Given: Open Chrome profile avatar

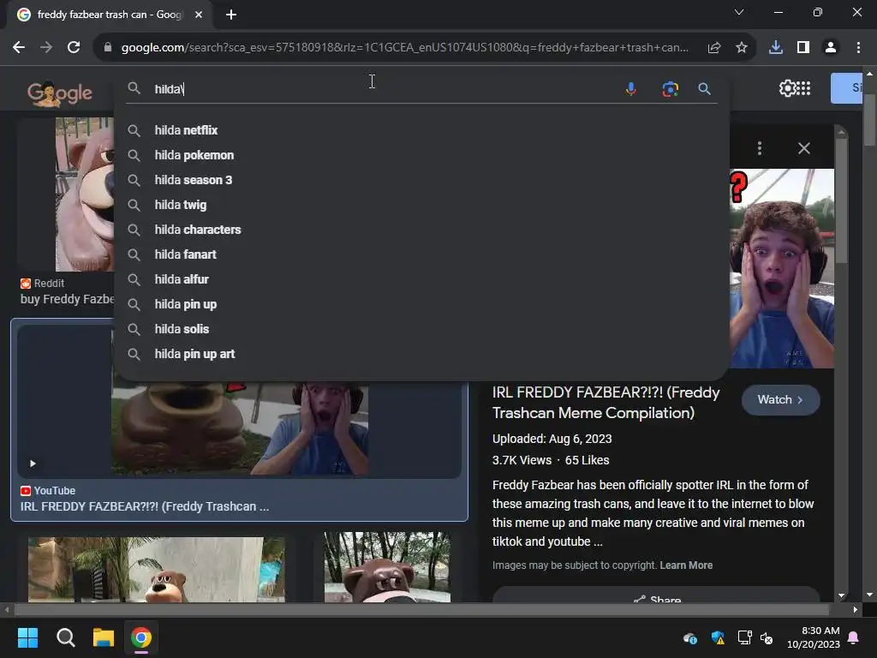Looking at the screenshot, I should pos(831,48).
